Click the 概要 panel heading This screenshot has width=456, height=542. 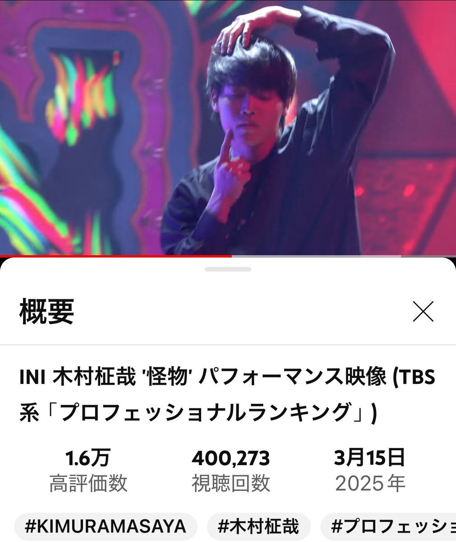point(46,312)
